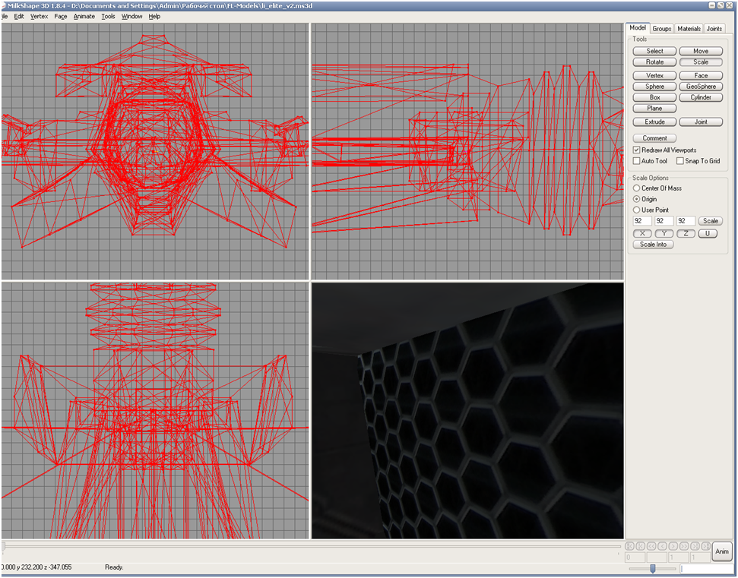Go to first frame playback button

click(629, 546)
